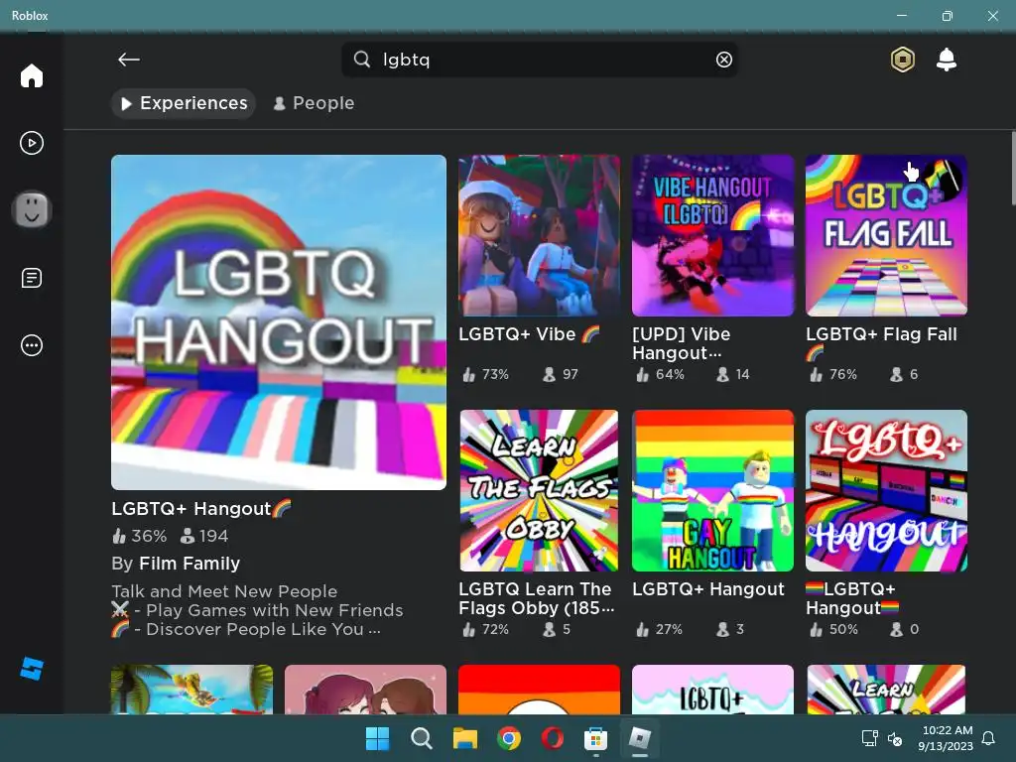Click the 36% rating on LGBTQ+ Hangout
This screenshot has width=1016, height=762.
coord(139,536)
